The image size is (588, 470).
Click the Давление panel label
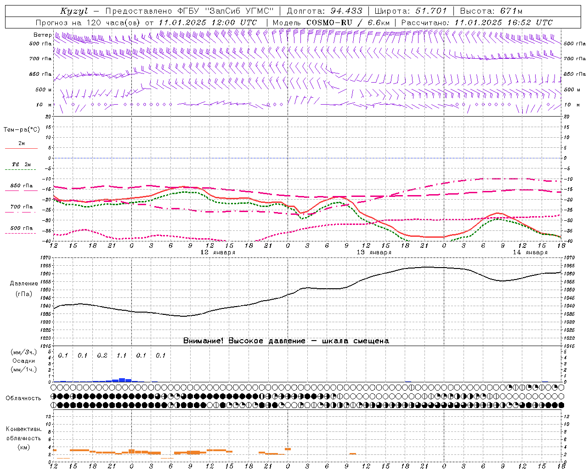click(x=24, y=284)
